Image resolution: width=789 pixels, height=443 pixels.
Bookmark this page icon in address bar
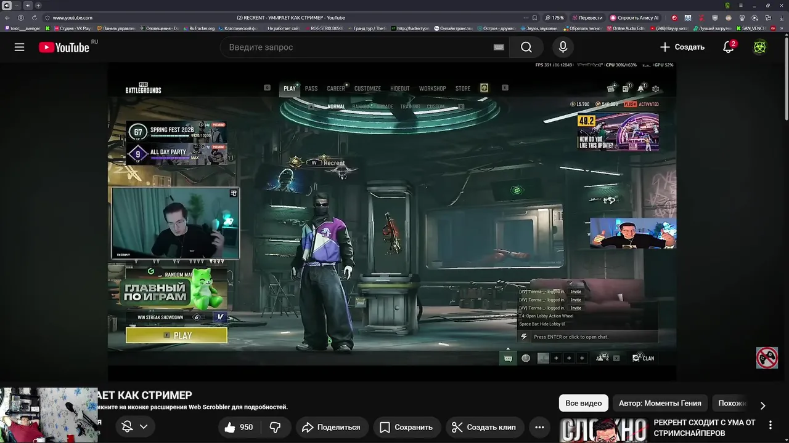pyautogui.click(x=534, y=18)
